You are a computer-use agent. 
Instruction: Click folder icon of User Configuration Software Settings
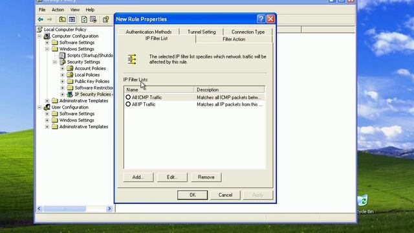[x=54, y=114]
